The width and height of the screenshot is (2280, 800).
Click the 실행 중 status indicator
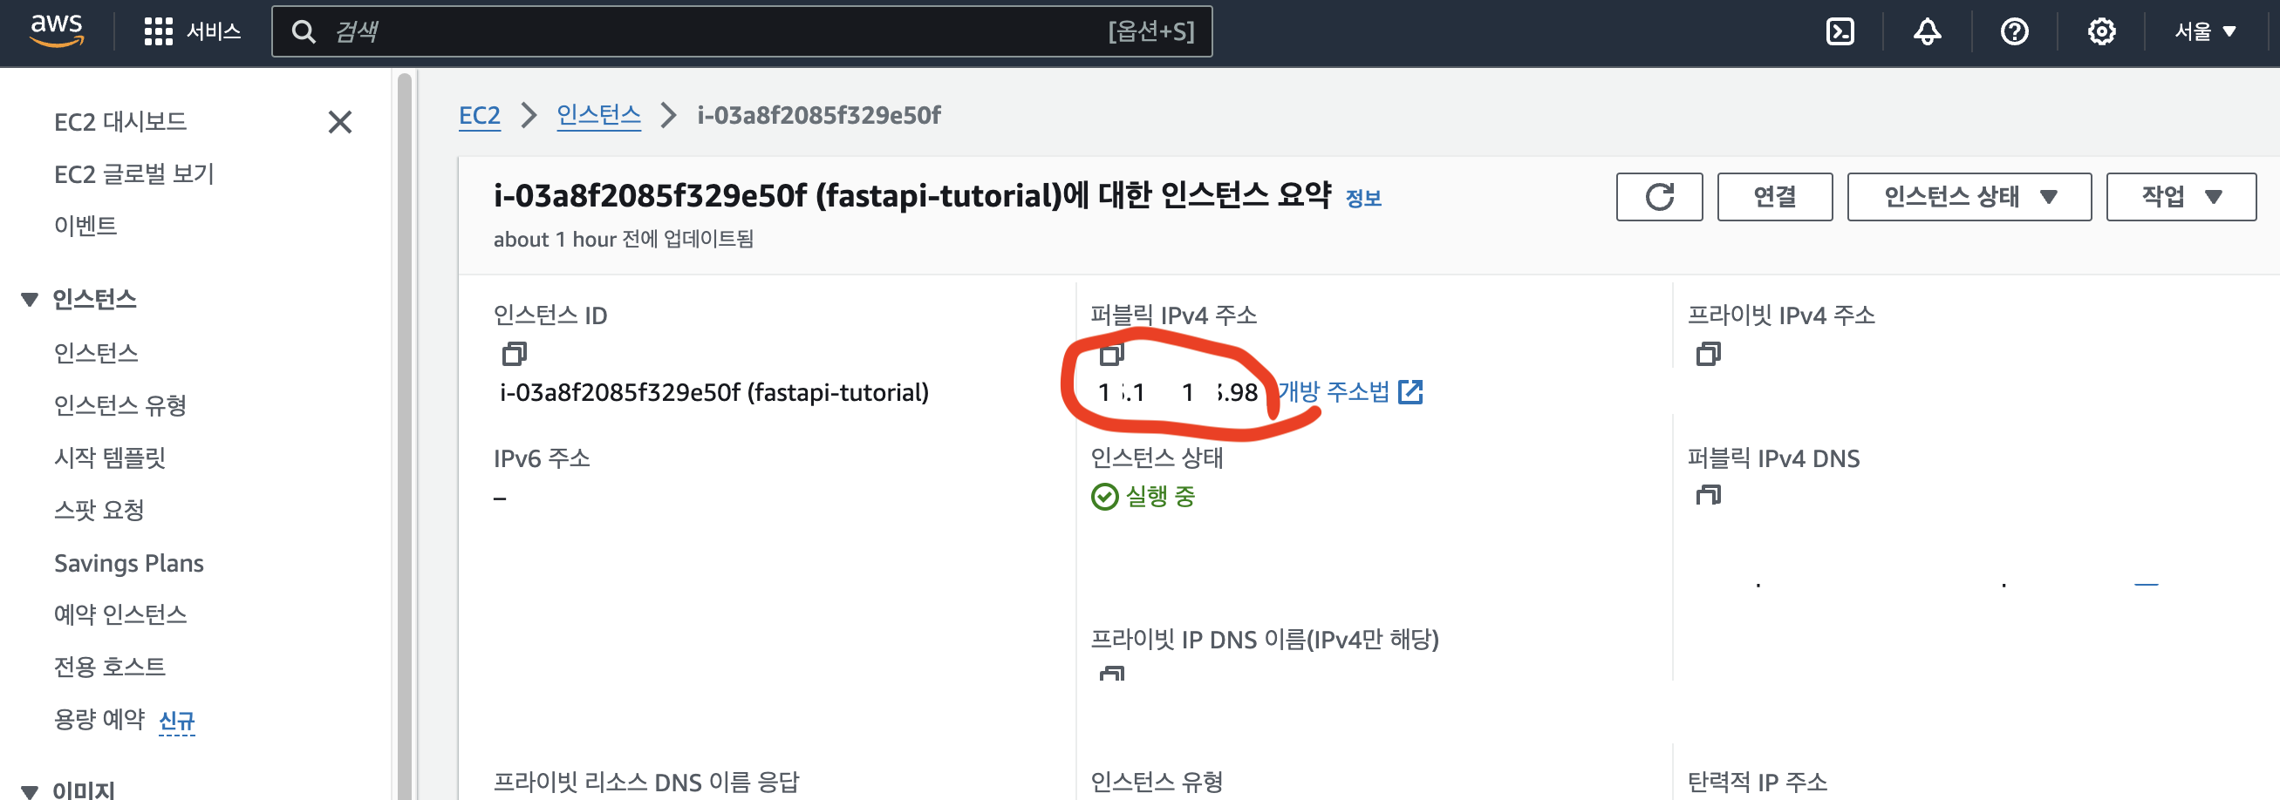click(x=1143, y=497)
